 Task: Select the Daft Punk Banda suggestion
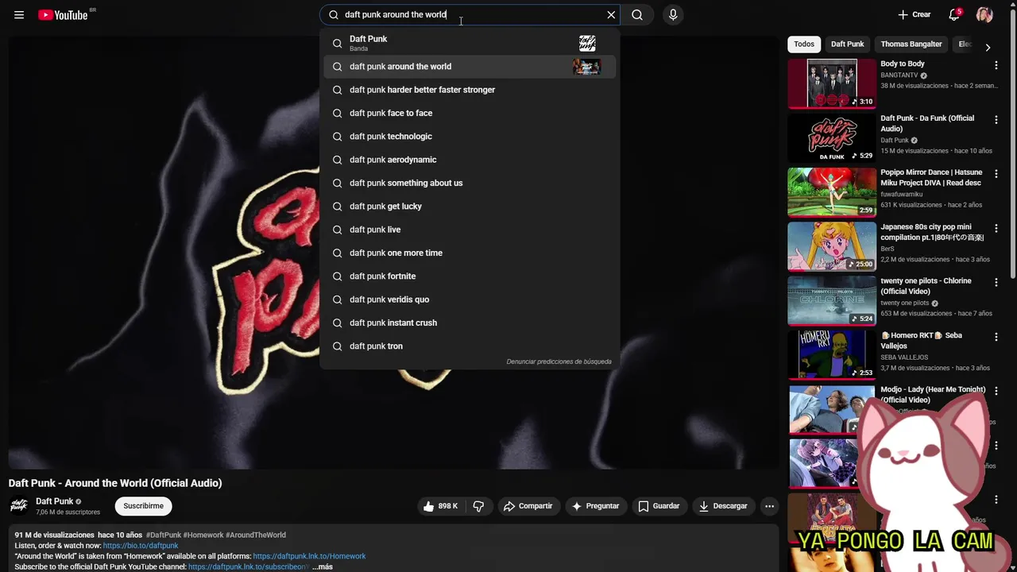[x=470, y=43]
